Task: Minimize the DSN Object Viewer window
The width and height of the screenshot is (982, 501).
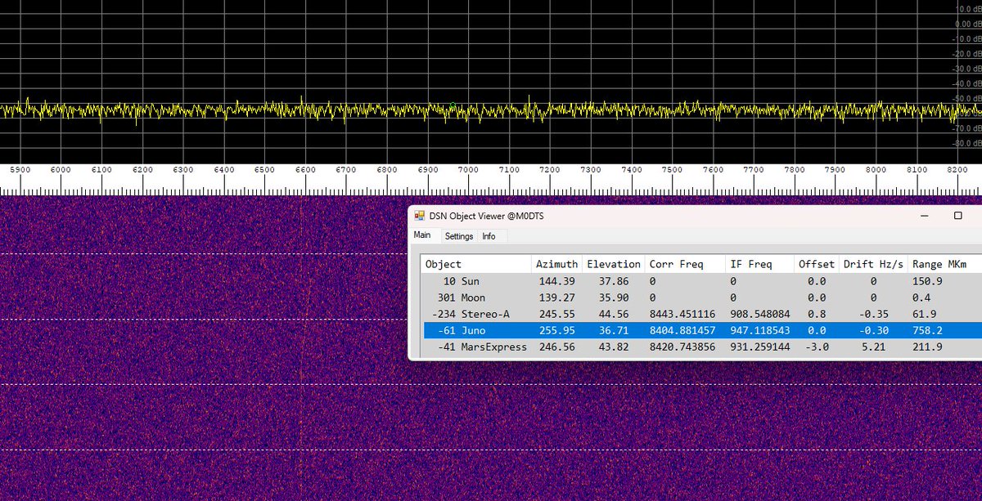Action: point(924,216)
